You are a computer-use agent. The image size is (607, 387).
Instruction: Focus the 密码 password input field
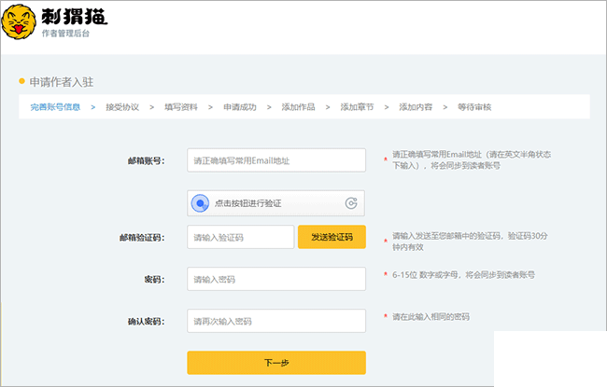(276, 279)
